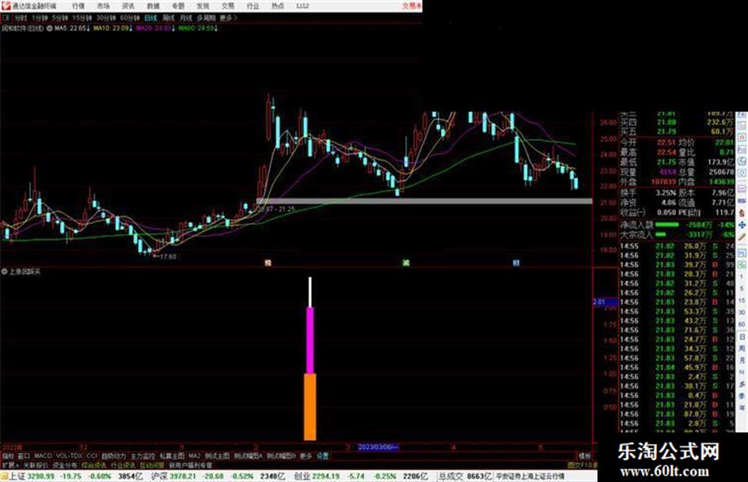Apply the 主力监控 indicator
The height and width of the screenshot is (482, 748).
click(x=142, y=456)
